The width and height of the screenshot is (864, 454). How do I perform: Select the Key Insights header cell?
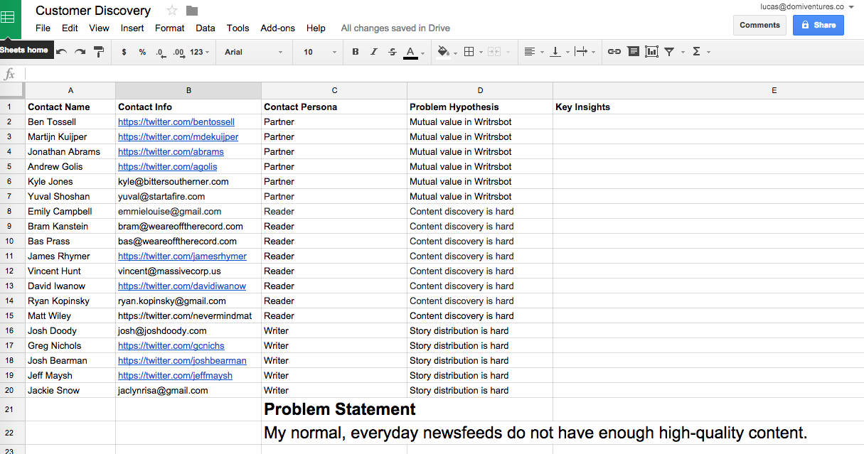[708, 107]
